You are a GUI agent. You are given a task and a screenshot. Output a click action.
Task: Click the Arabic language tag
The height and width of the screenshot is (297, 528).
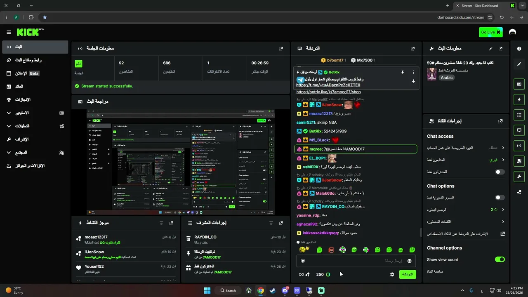click(446, 78)
